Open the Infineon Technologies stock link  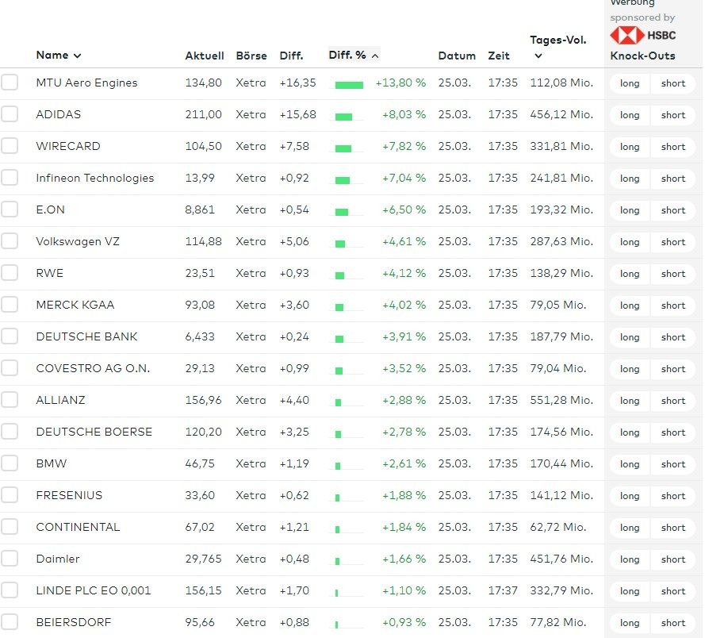pos(95,178)
